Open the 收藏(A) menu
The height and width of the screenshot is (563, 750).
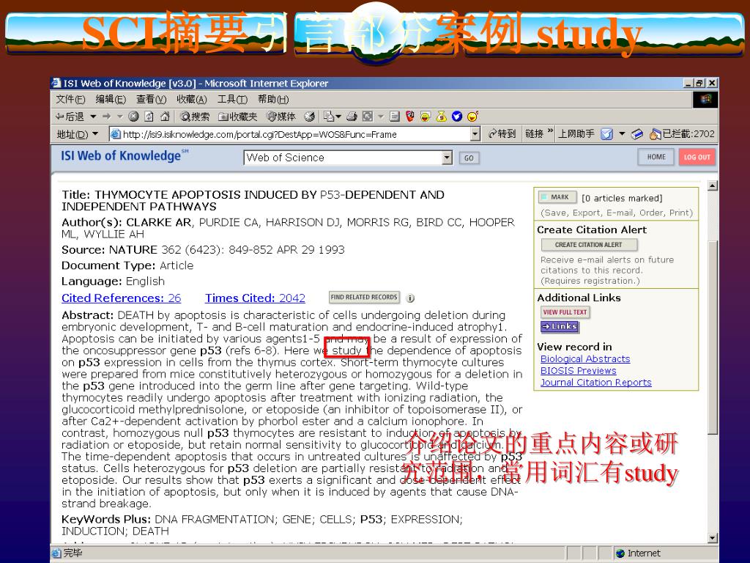click(x=191, y=99)
